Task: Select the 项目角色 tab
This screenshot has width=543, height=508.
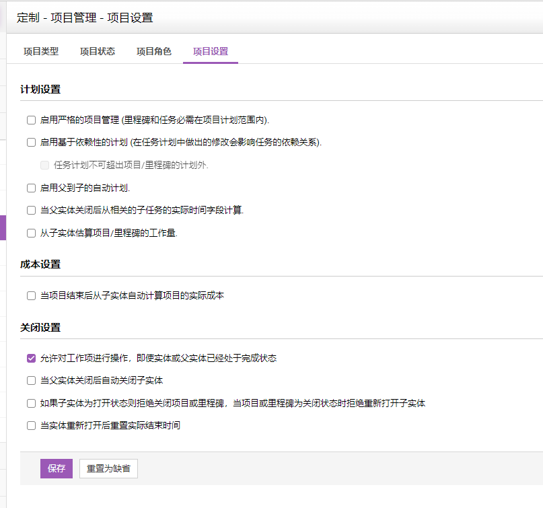Action: (x=154, y=51)
